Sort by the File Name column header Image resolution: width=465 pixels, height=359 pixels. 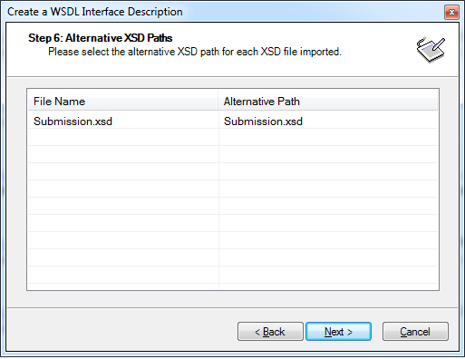[122, 102]
